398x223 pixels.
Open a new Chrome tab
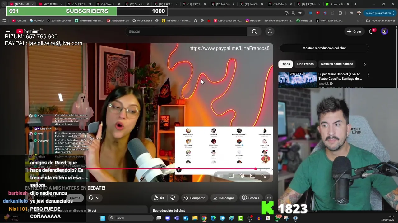tap(355, 4)
